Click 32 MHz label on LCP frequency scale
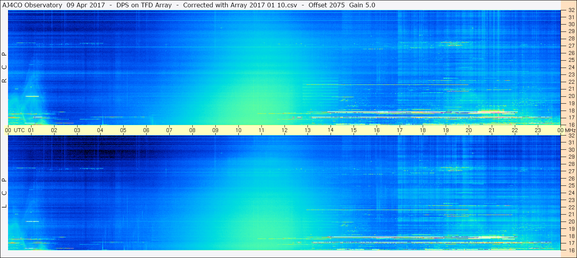The image size is (577, 258). [571, 136]
